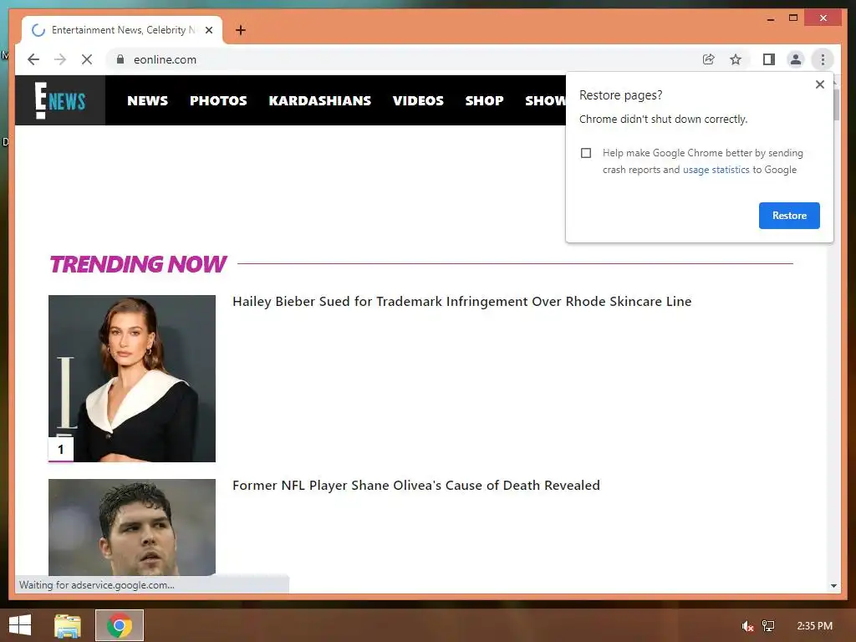The width and height of the screenshot is (856, 642).
Task: Open the network tray icon
Action: (x=768, y=626)
